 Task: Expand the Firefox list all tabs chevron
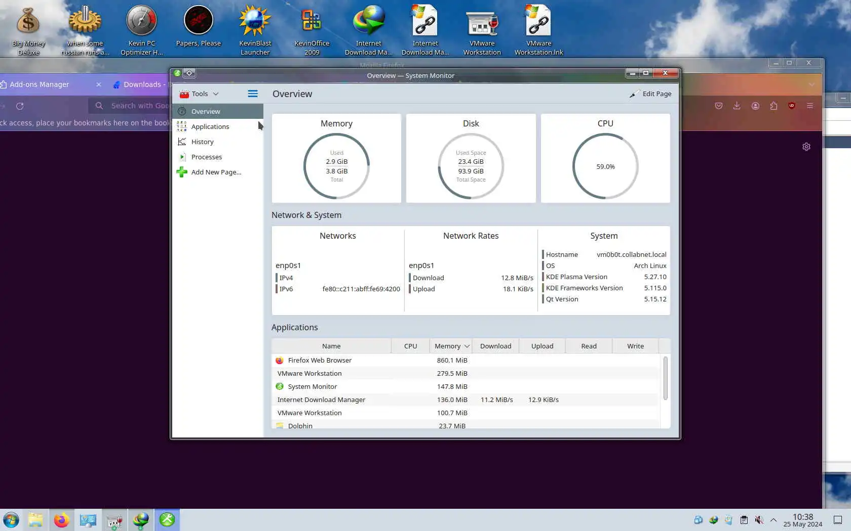(x=811, y=84)
